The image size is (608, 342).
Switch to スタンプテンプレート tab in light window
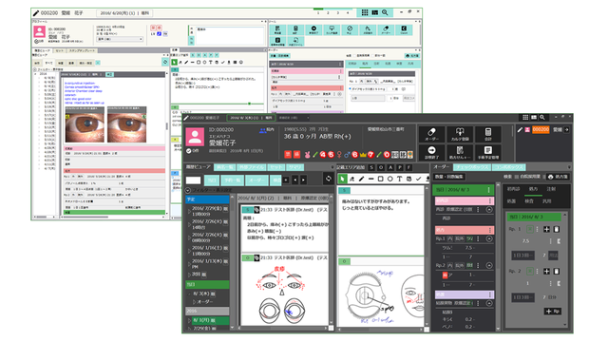coord(82,50)
